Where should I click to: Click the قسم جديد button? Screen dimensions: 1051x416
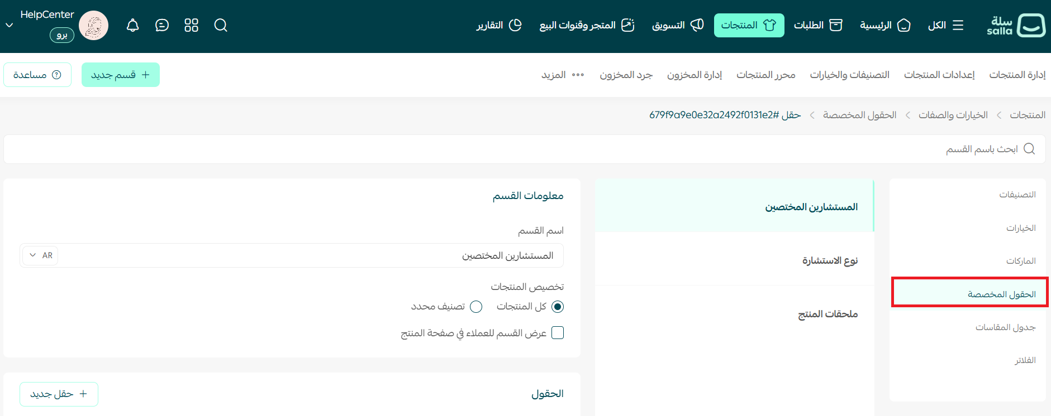(121, 75)
